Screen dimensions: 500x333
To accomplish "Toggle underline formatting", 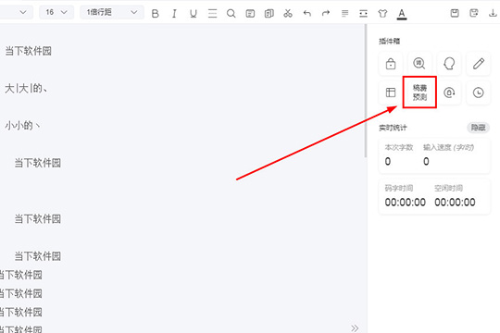I will 193,13.
